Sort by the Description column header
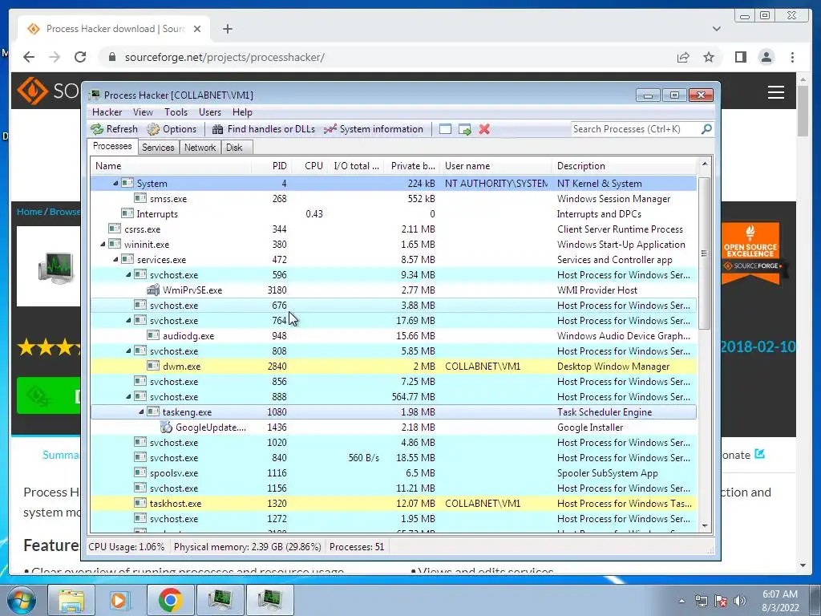This screenshot has height=616, width=821. (624, 166)
